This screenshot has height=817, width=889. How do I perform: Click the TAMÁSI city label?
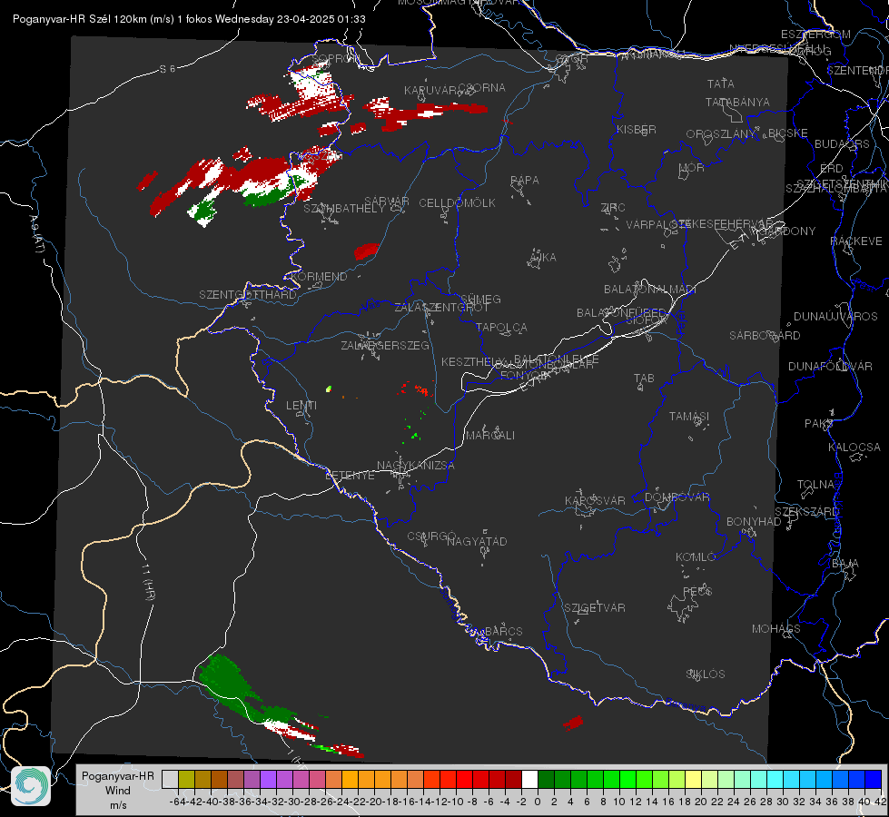click(689, 417)
